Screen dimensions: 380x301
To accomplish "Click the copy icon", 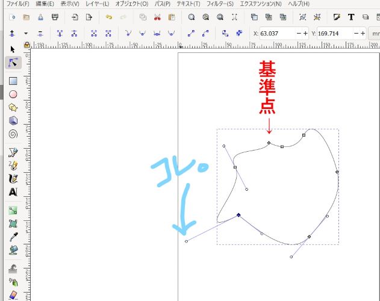I will [x=143, y=17].
